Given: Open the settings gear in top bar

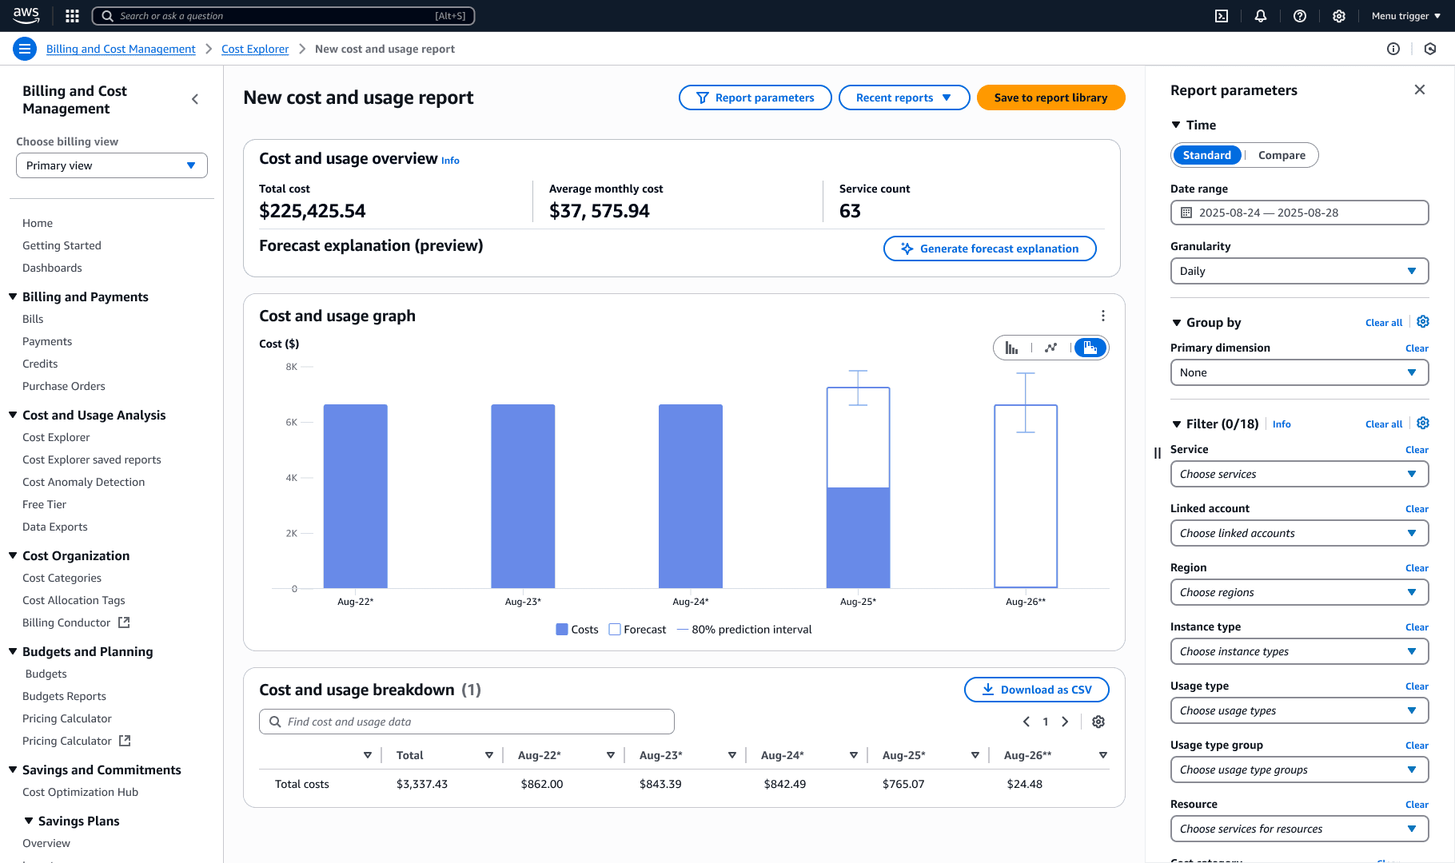Looking at the screenshot, I should pyautogui.click(x=1339, y=16).
